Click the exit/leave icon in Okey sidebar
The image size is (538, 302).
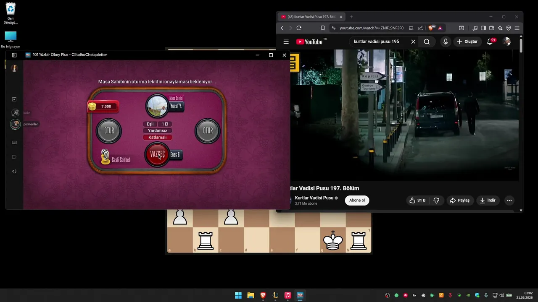(14, 99)
